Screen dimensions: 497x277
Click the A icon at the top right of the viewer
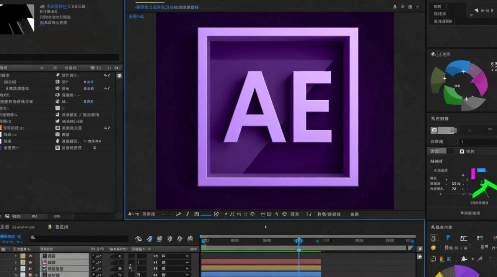(395, 7)
